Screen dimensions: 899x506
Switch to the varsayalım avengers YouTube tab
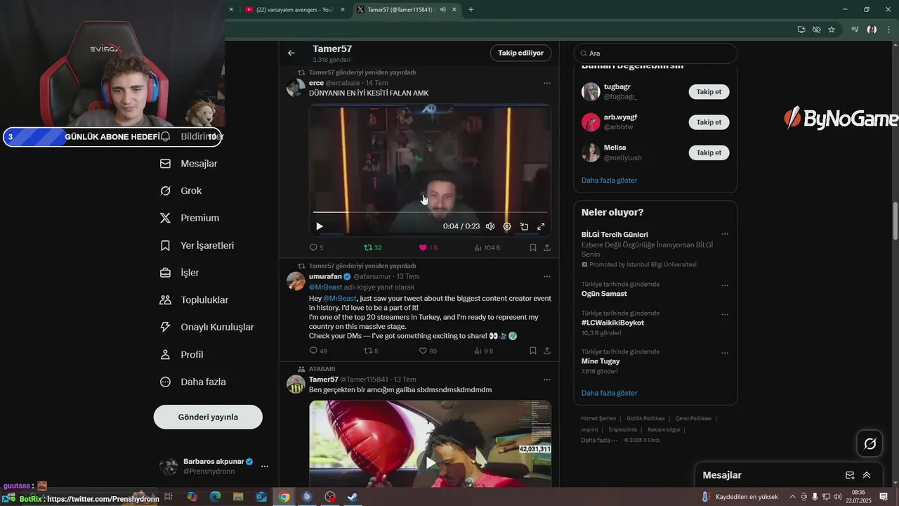294,10
